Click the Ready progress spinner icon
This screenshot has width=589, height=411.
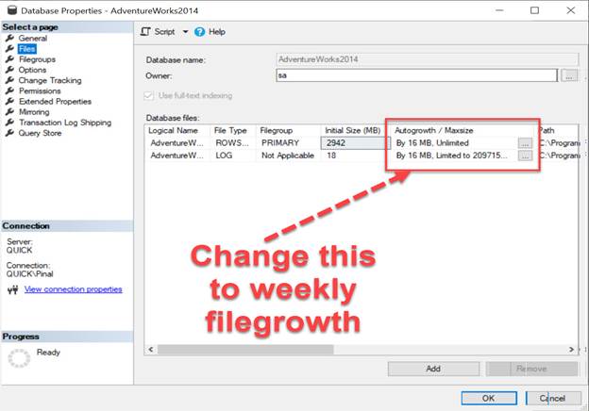click(x=19, y=358)
